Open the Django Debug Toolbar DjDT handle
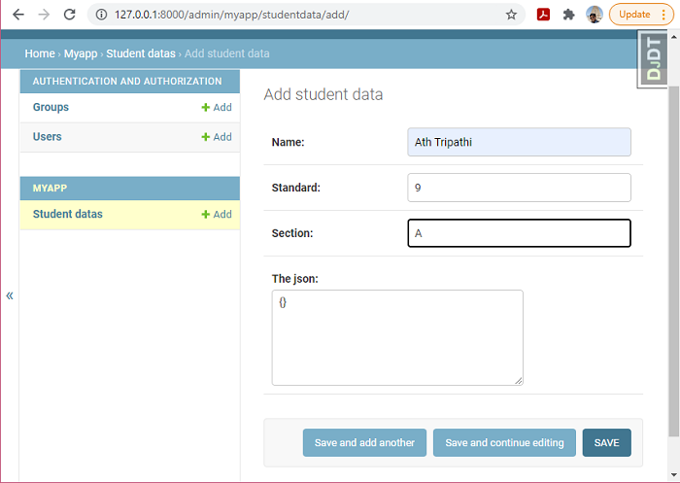Image resolution: width=680 pixels, height=483 pixels. [653, 59]
